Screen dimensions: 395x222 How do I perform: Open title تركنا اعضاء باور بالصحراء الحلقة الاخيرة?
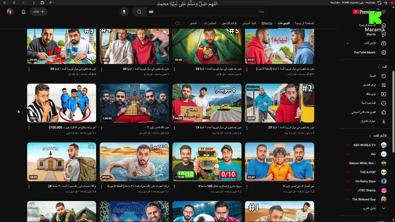coord(138,186)
